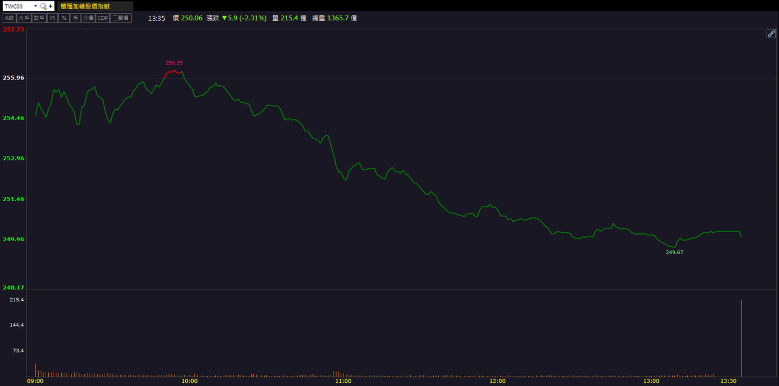Screen dimensions: 779x386
Task: Click the 256.25 high price marker
Action: pos(174,63)
